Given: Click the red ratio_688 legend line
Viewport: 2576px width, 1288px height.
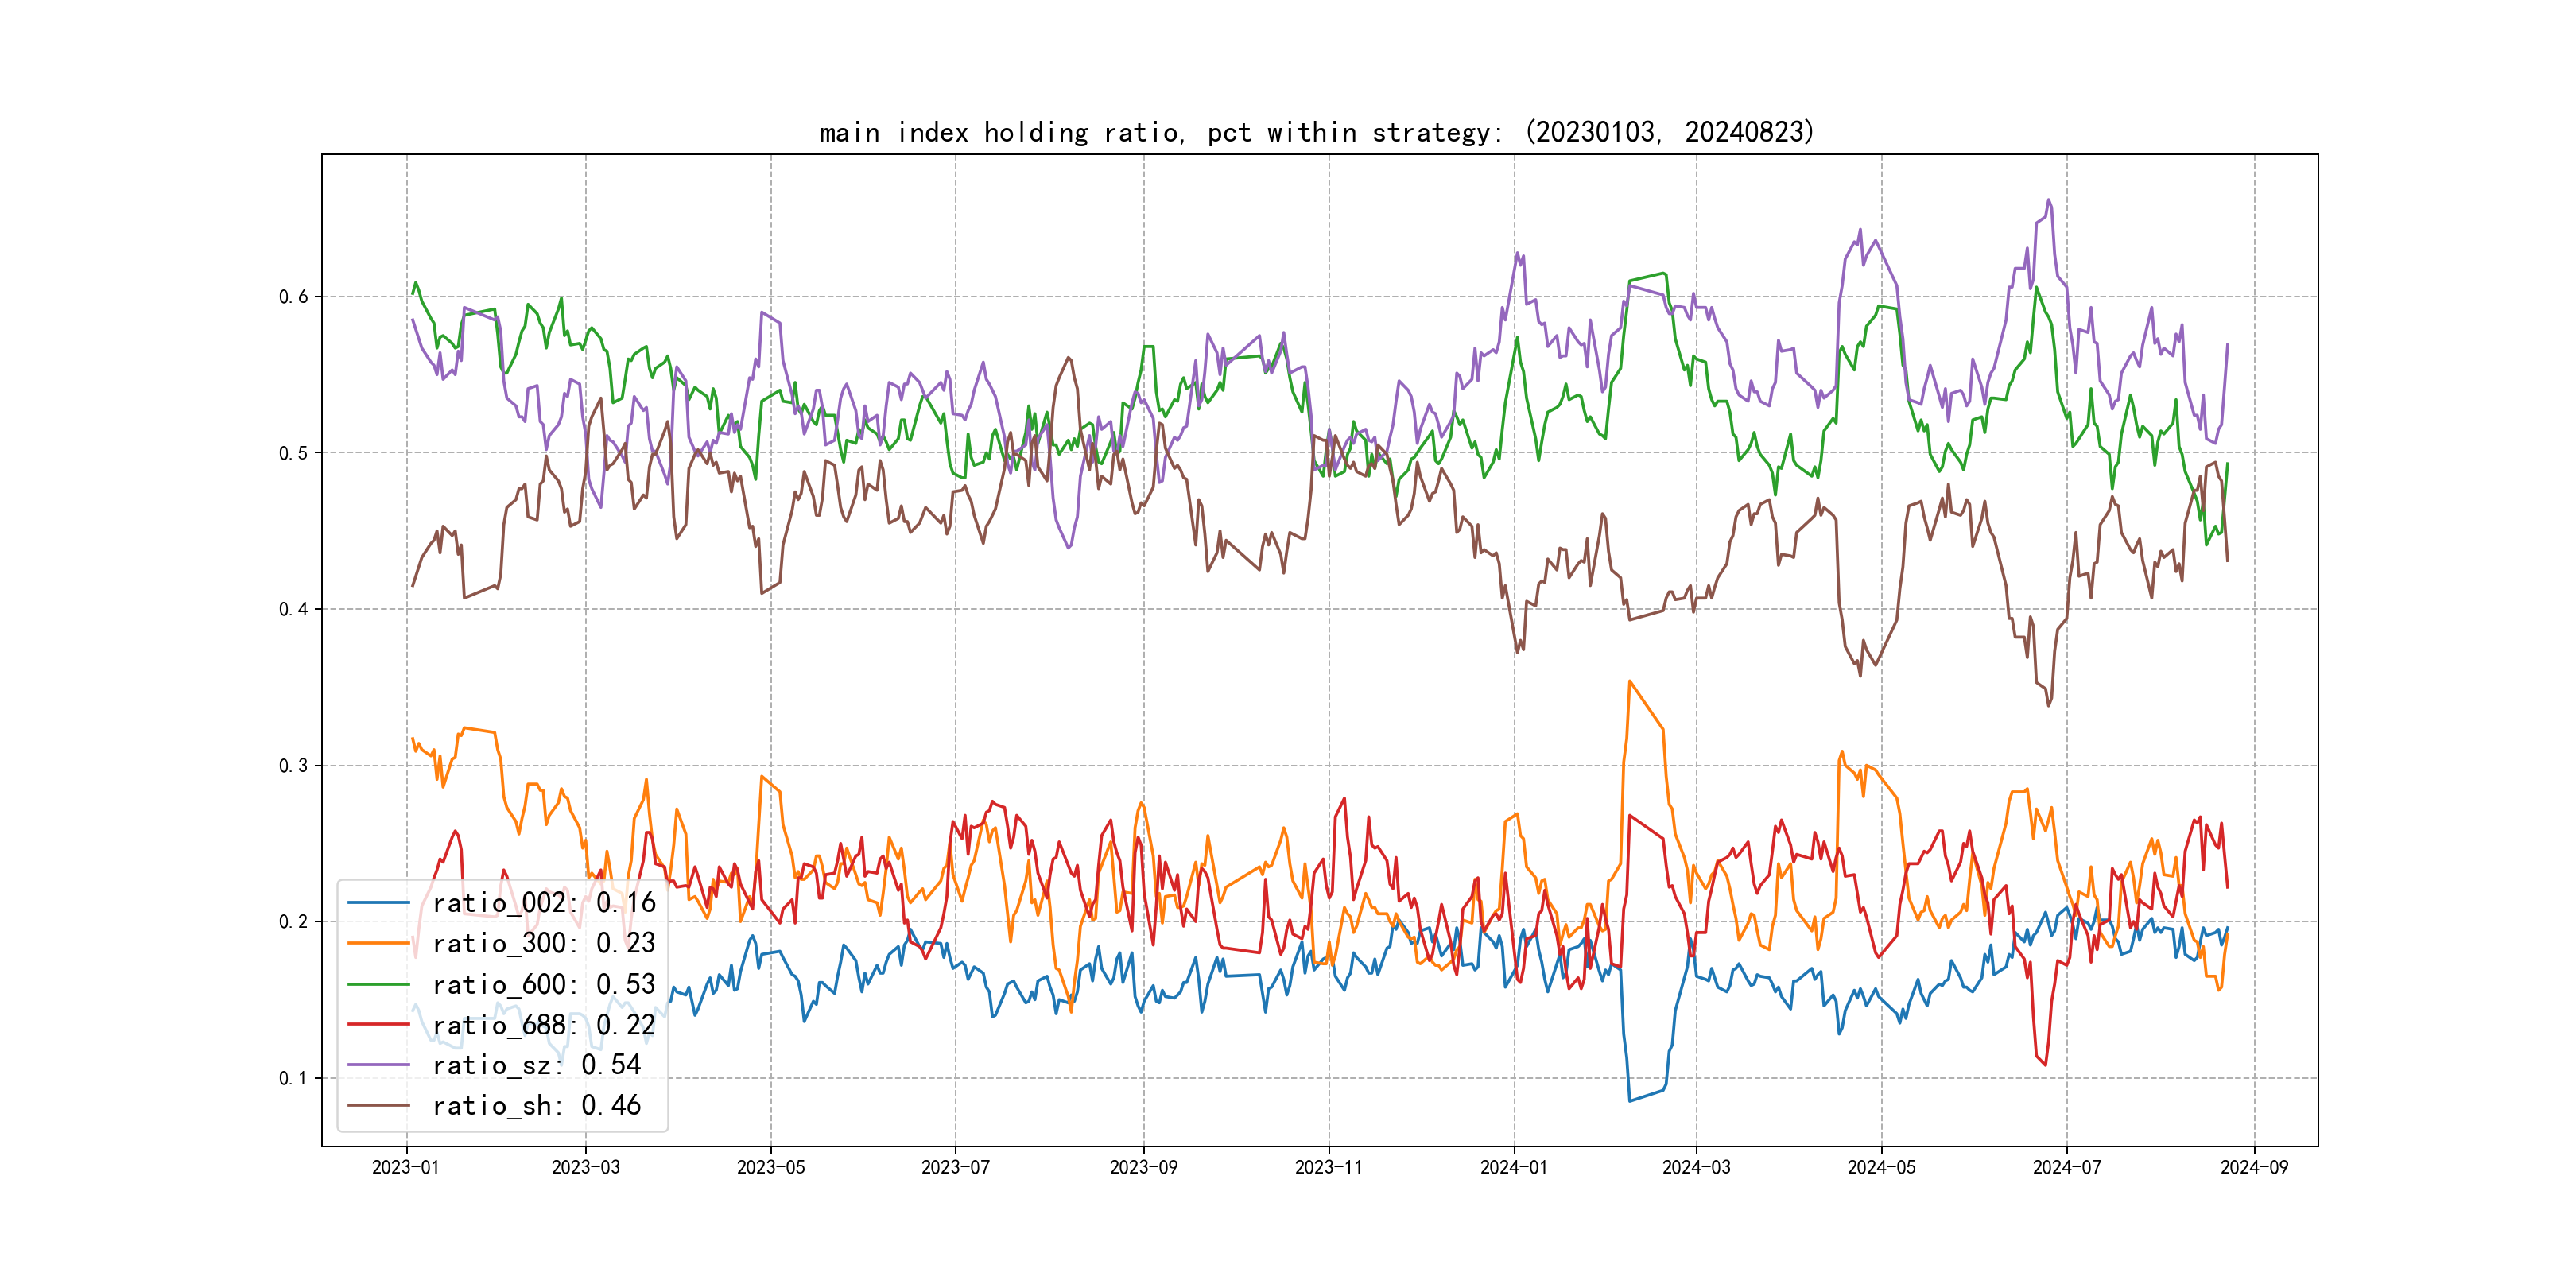Looking at the screenshot, I should [x=379, y=1025].
